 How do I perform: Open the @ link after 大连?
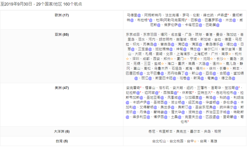point(207,64)
